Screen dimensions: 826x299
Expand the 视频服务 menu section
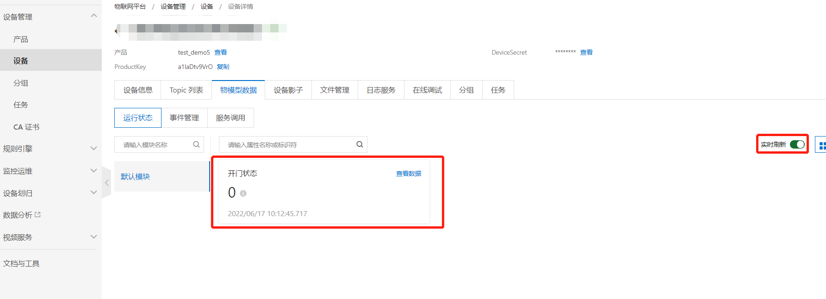pos(94,237)
